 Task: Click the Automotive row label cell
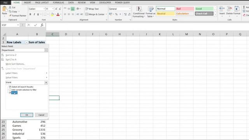click(x=17, y=122)
